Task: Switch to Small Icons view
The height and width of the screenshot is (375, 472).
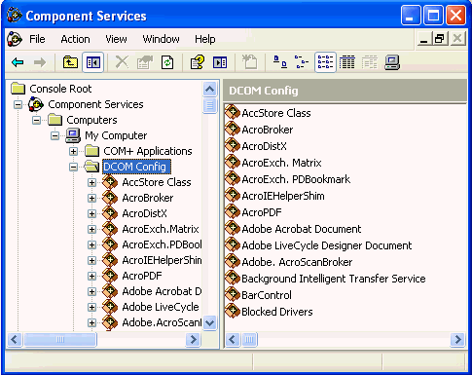Action: click(x=302, y=61)
